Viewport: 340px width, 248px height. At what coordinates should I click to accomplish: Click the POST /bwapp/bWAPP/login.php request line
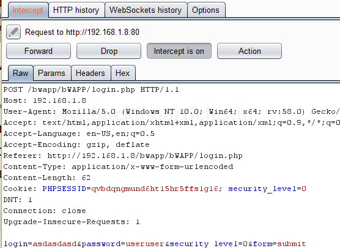[91, 89]
